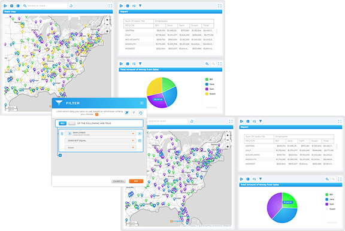This screenshot has height=231, width=345.
Task: Open the Does Not Equal operator dropdown
Action: [x=101, y=141]
